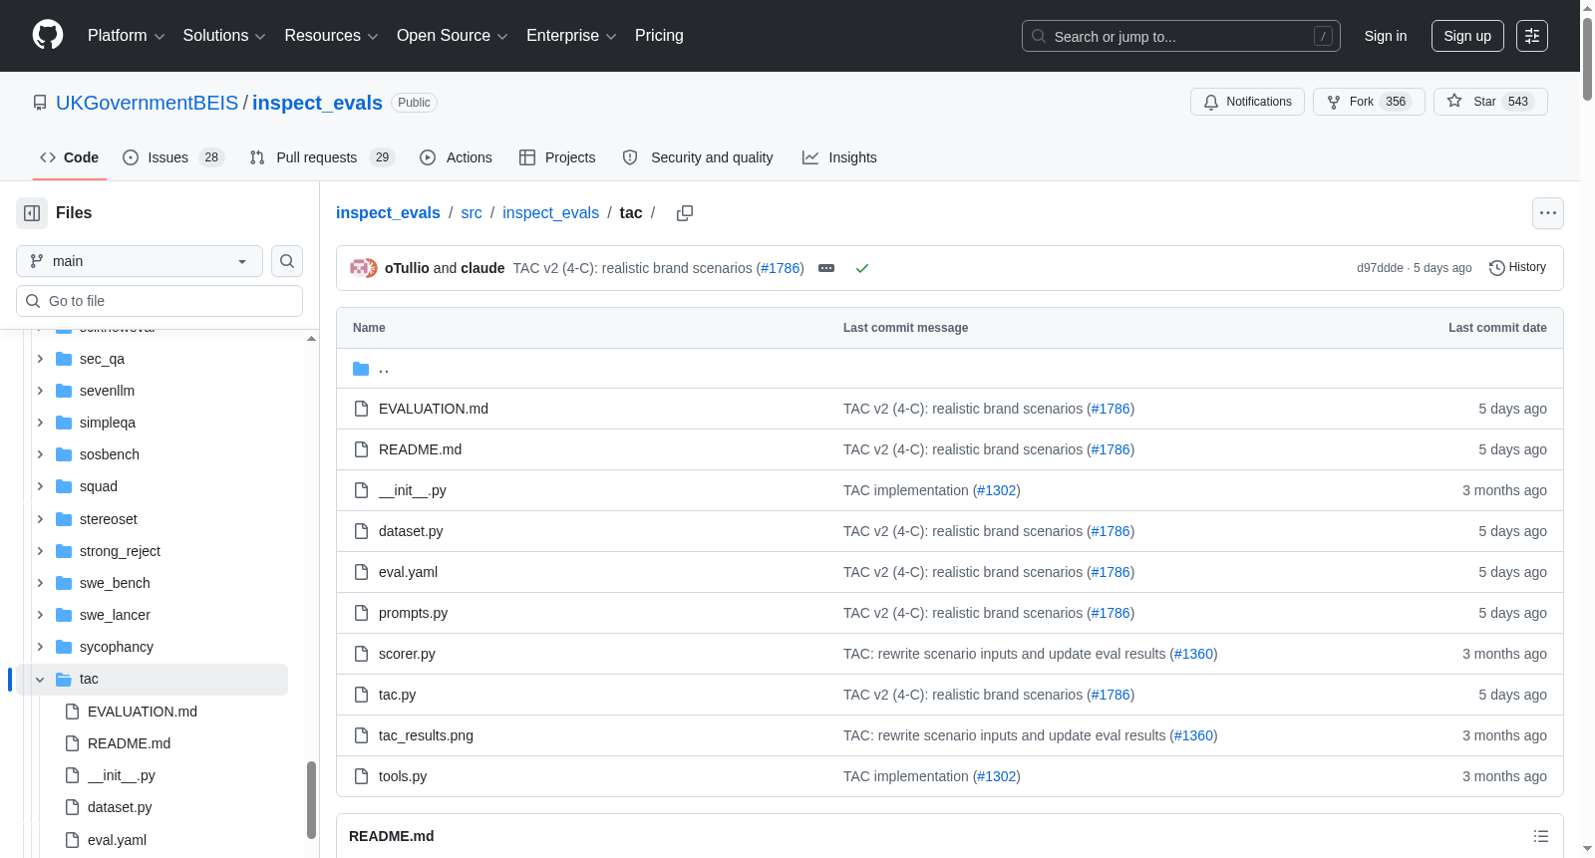Click the file tree scrollbar thumb

(x=311, y=799)
